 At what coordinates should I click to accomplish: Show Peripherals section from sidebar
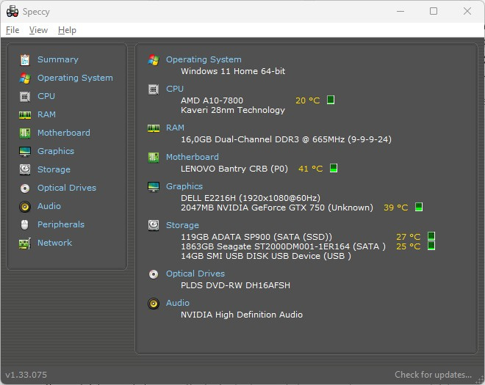point(61,224)
